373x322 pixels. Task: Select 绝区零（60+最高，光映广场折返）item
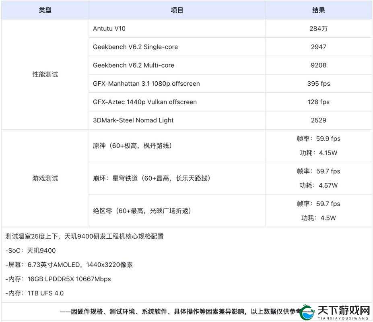(x=142, y=211)
